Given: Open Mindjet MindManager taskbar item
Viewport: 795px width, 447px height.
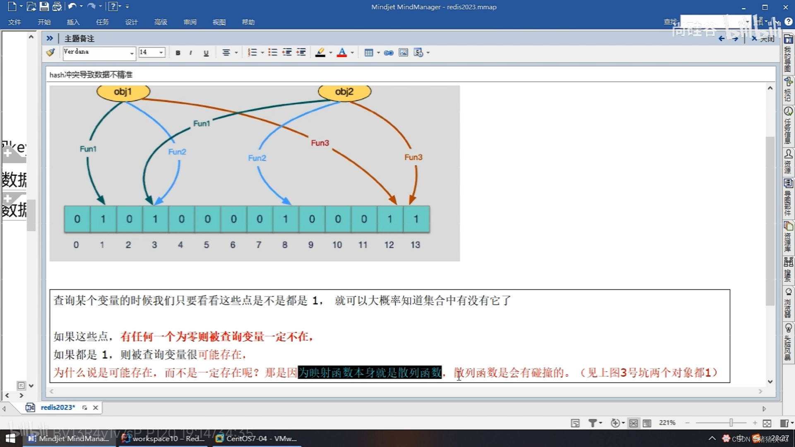Looking at the screenshot, I should [69, 438].
